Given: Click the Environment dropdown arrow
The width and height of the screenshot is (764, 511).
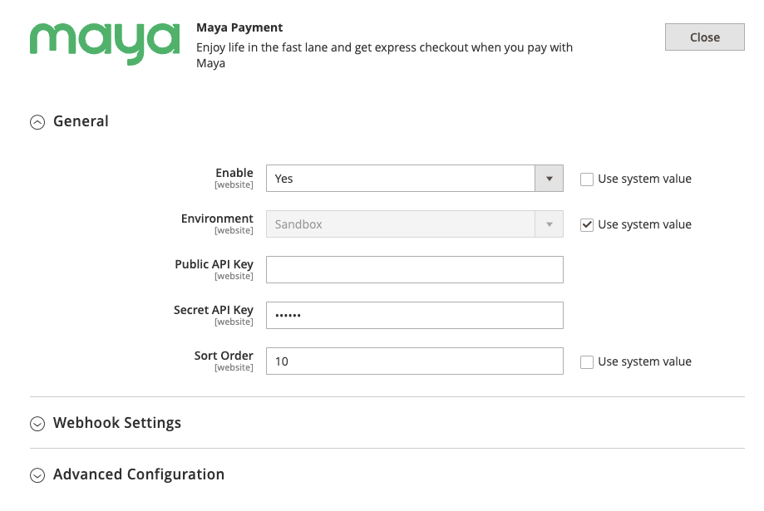Looking at the screenshot, I should tap(549, 224).
